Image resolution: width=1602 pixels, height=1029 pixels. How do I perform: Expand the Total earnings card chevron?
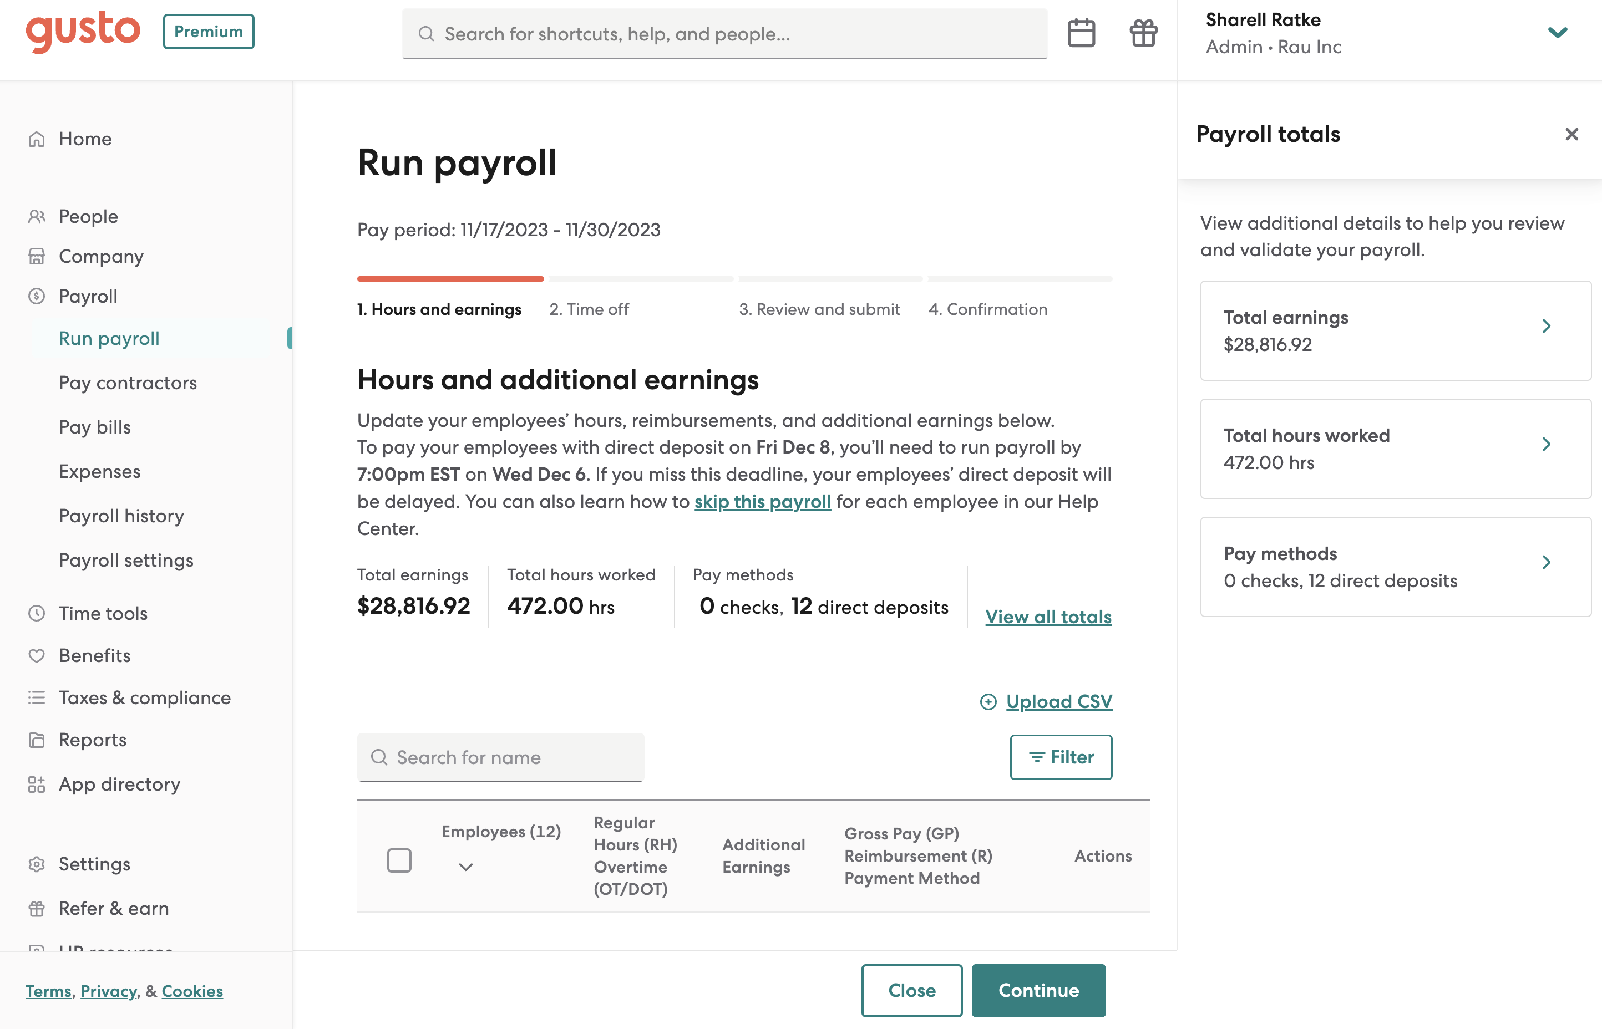1546,326
